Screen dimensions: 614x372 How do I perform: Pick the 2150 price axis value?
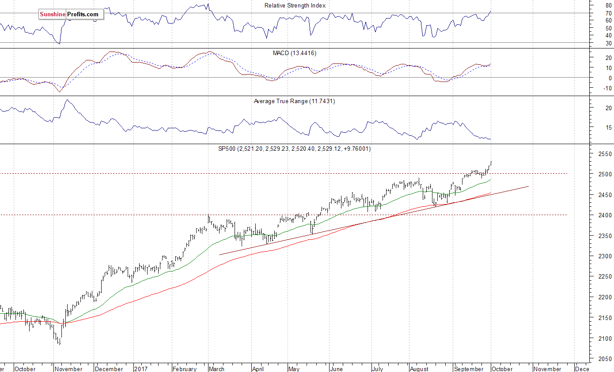tap(605, 318)
